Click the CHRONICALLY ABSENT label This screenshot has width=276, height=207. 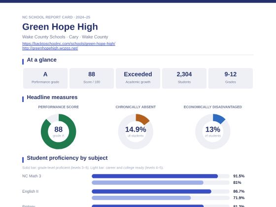136,107
